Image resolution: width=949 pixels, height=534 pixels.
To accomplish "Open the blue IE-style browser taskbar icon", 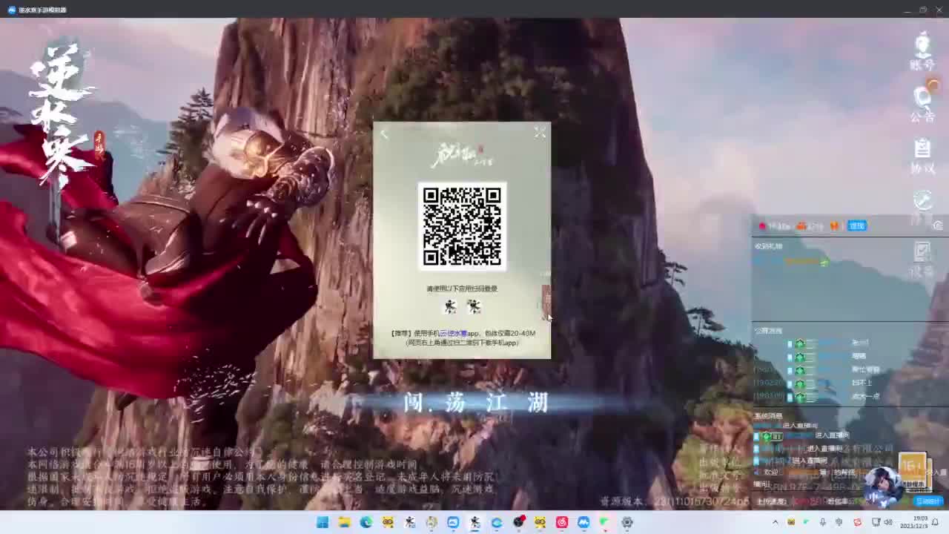I will tap(497, 522).
